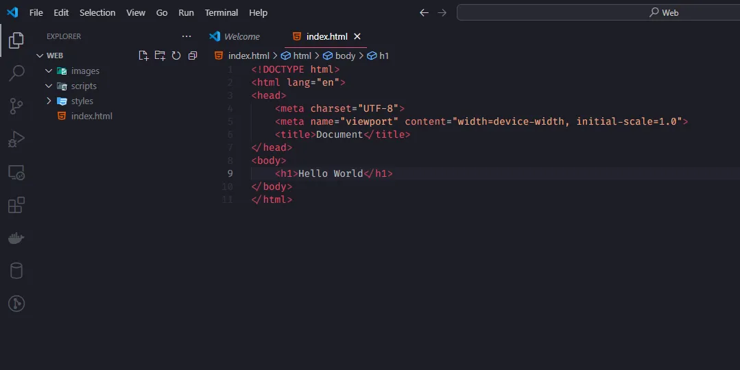Open the Search view icon
This screenshot has width=740, height=370.
16,73
